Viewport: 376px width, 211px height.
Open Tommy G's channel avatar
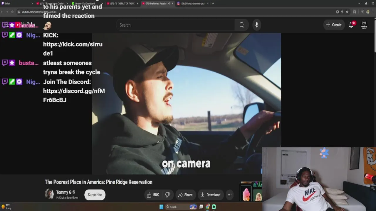click(x=49, y=194)
